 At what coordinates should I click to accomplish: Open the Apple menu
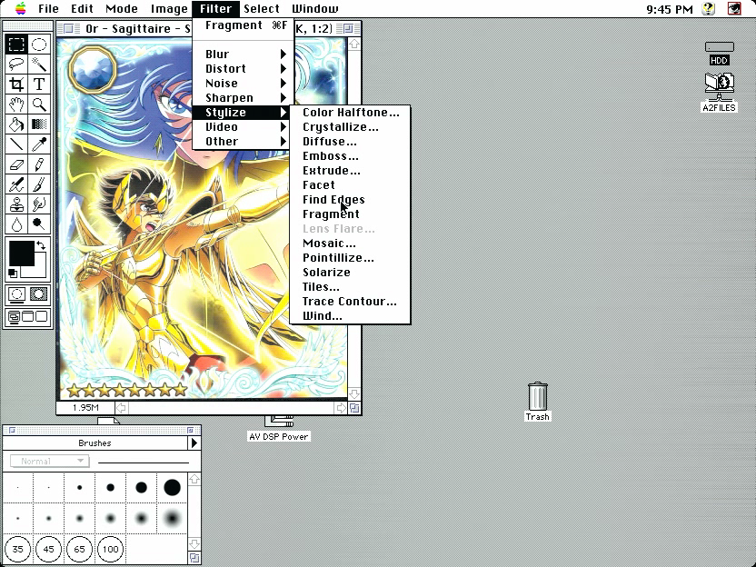(20, 9)
